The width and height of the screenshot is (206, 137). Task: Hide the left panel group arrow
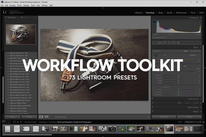click(x=1, y=68)
